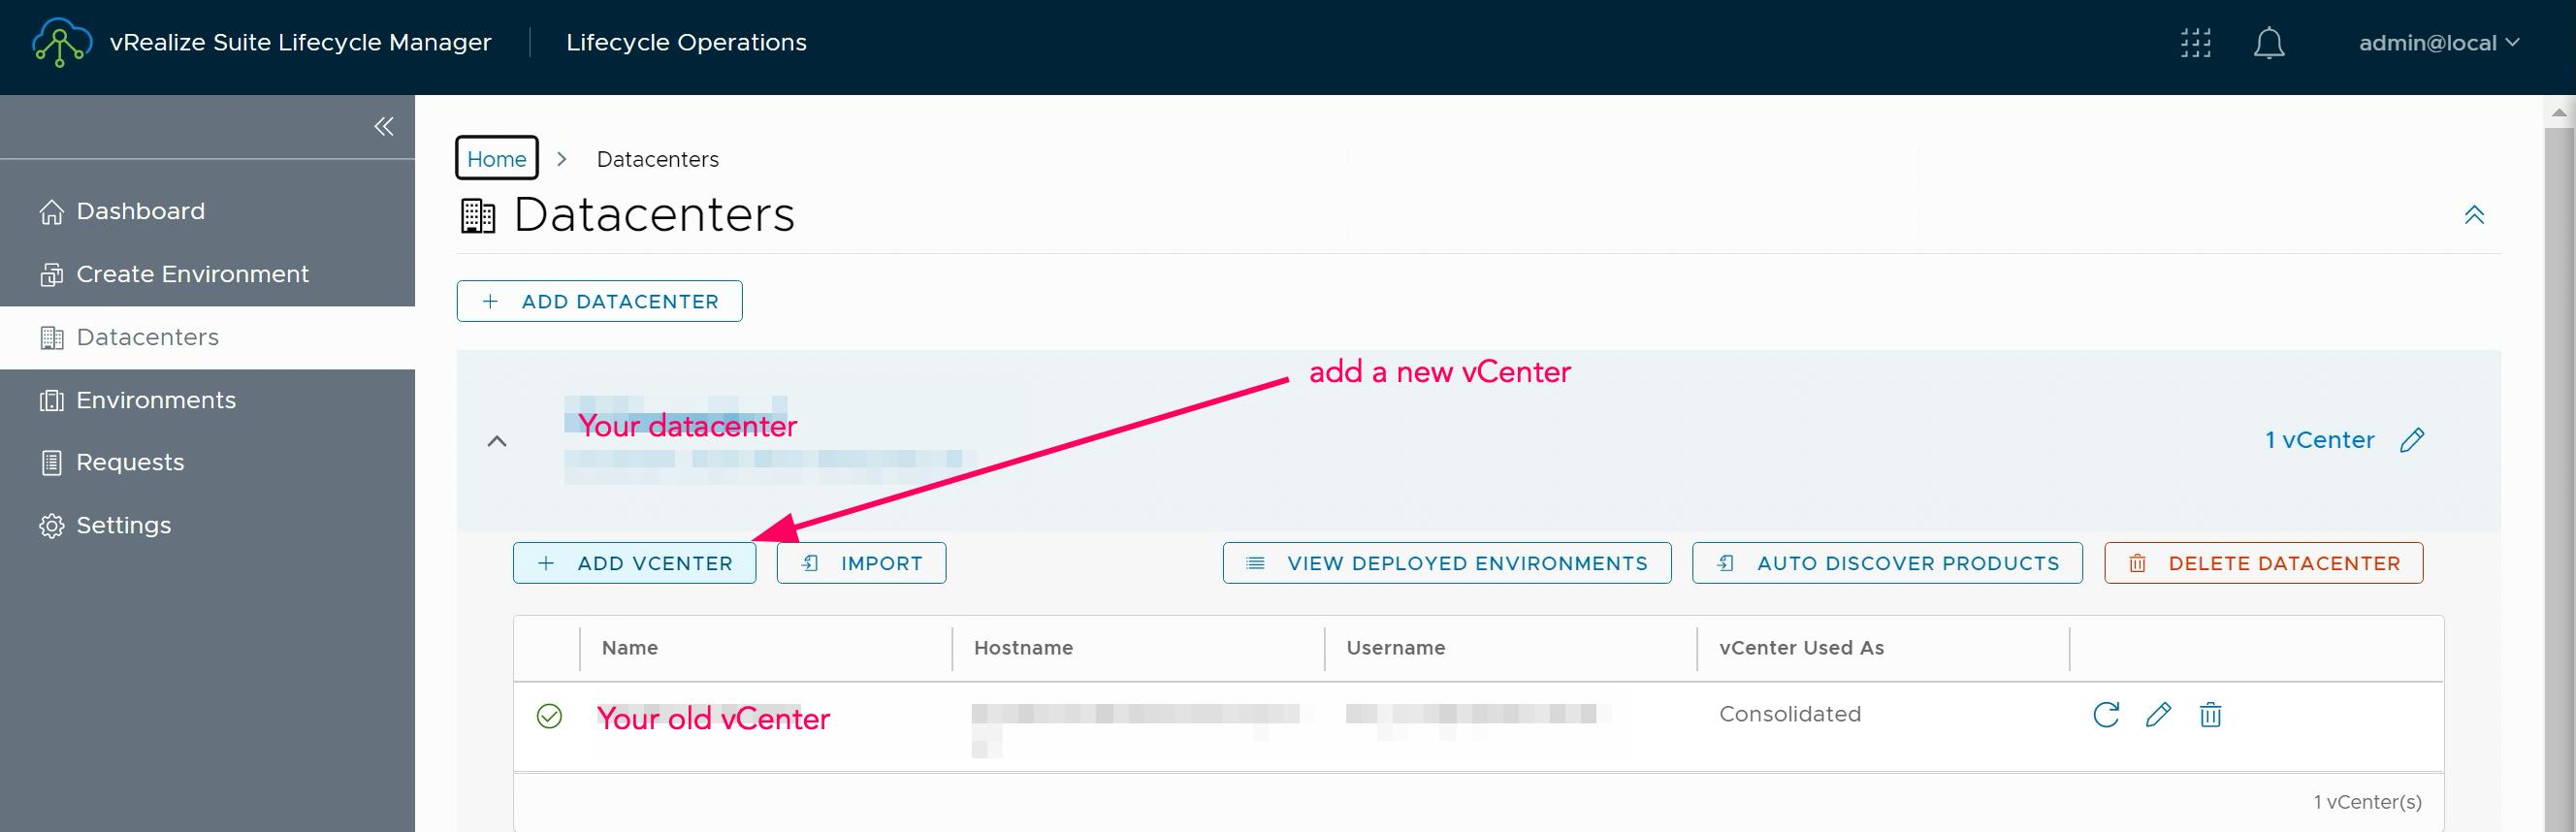
Task: Open Environments from the sidebar
Action: pos(155,400)
